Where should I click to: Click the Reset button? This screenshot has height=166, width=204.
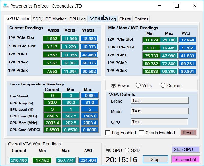pyautogui.click(x=188, y=133)
